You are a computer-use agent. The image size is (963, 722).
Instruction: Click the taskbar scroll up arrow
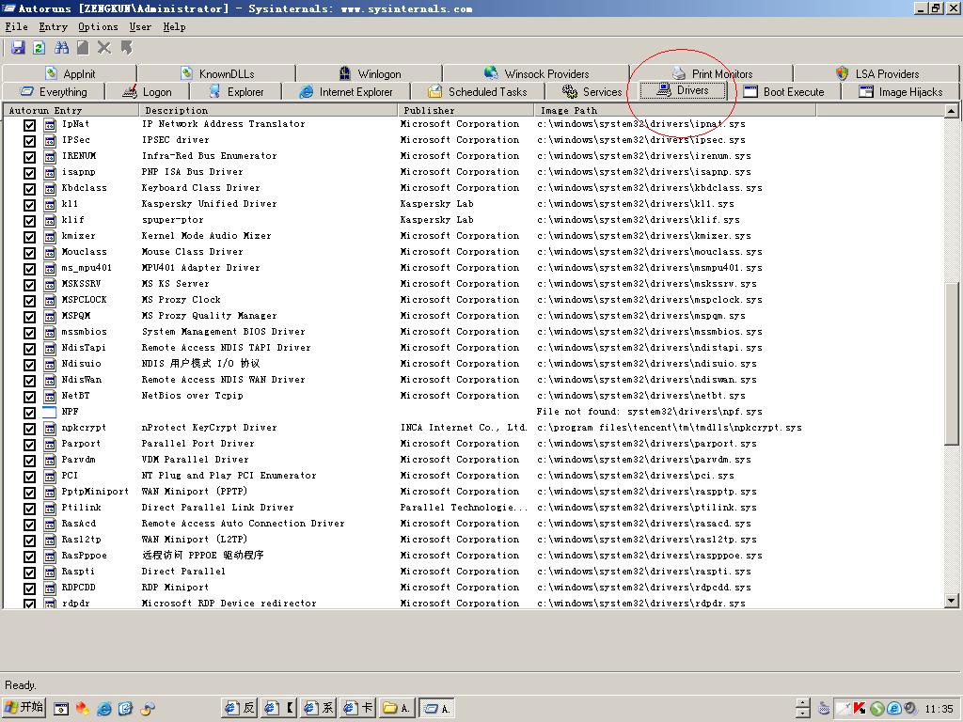[x=803, y=703]
